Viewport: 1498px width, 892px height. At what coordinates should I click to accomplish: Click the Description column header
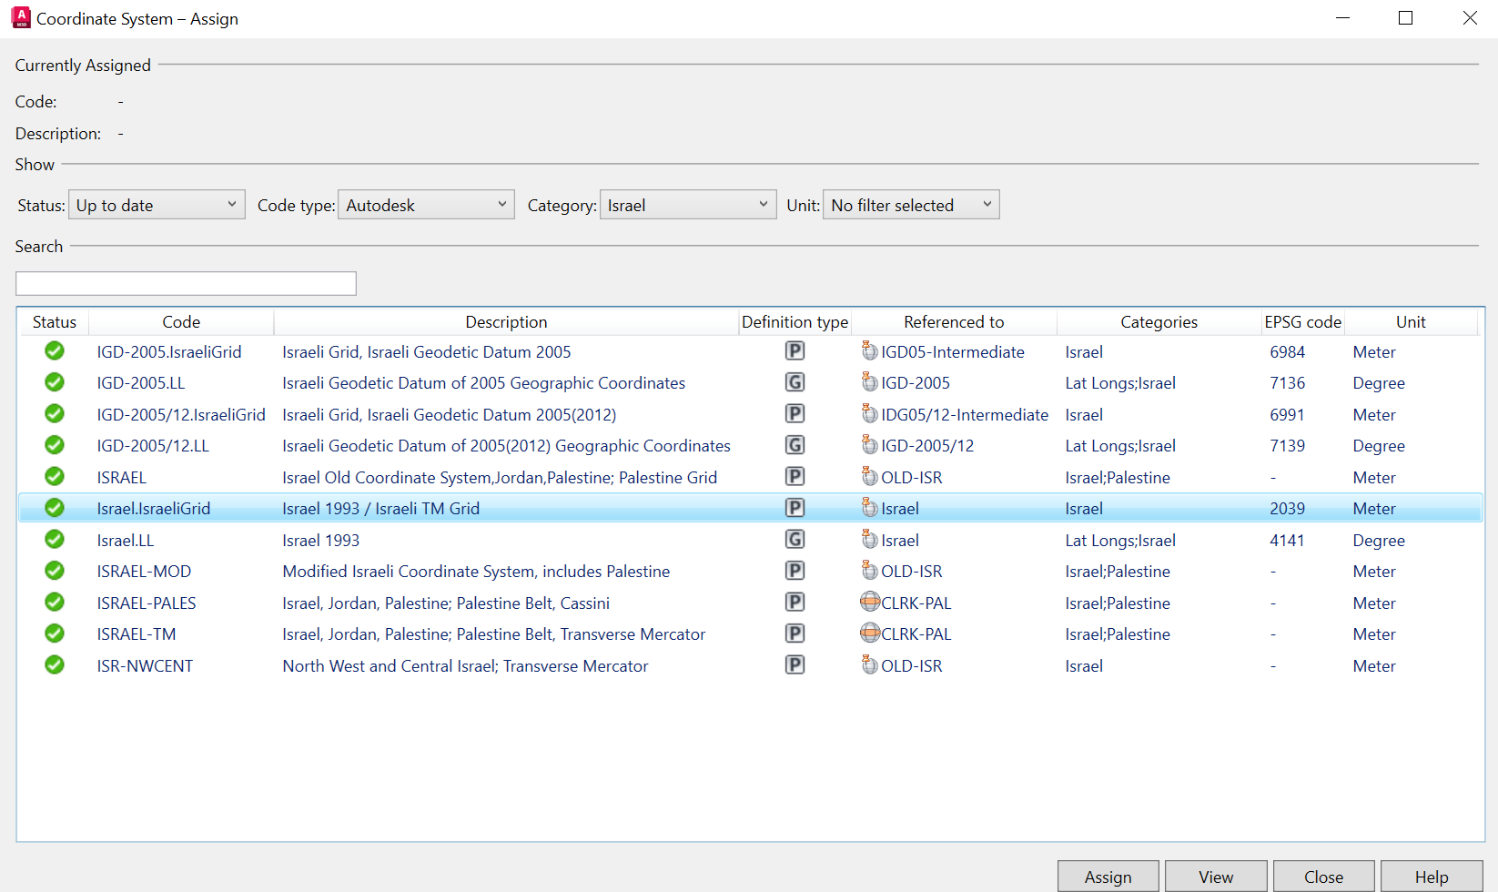(x=506, y=321)
